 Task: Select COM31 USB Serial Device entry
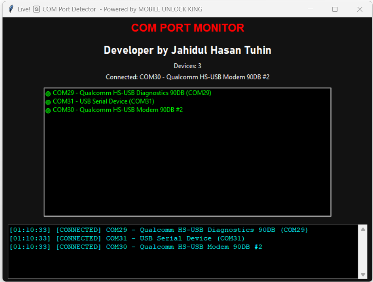(x=103, y=101)
